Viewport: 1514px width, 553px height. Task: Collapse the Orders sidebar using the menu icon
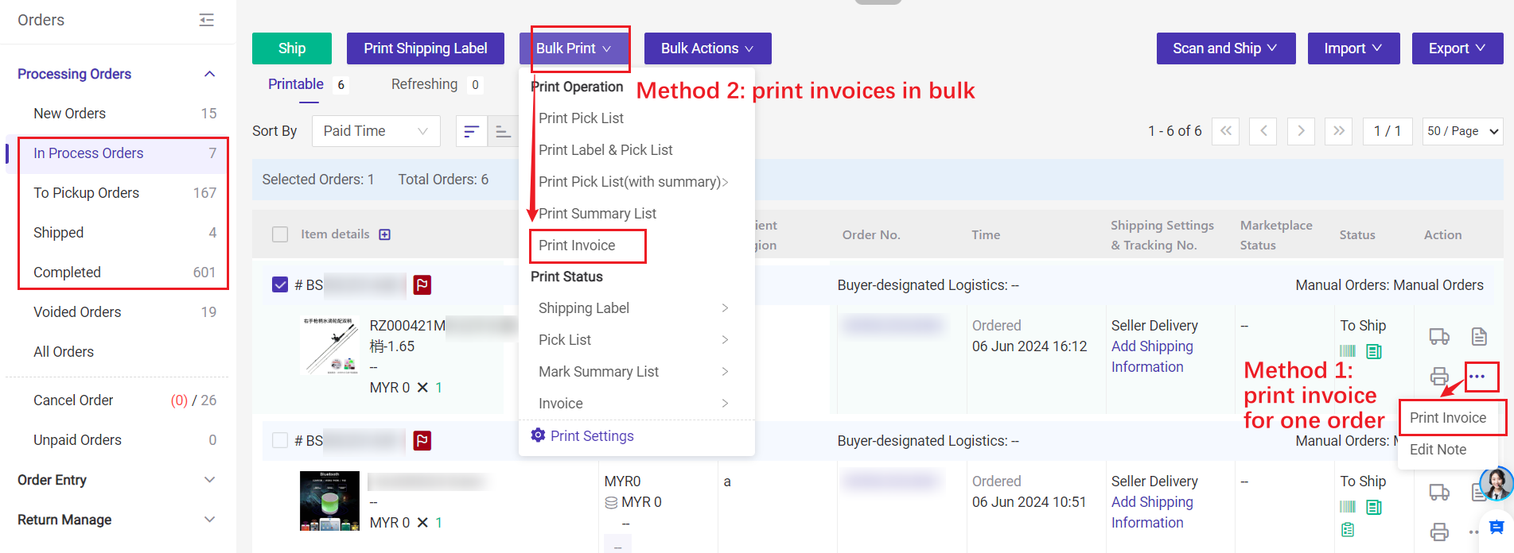click(207, 20)
